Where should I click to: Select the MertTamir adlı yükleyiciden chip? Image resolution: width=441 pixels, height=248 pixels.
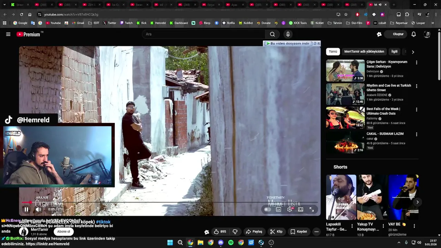coord(364,52)
